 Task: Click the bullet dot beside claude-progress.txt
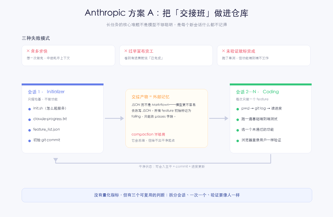[x=29, y=120]
